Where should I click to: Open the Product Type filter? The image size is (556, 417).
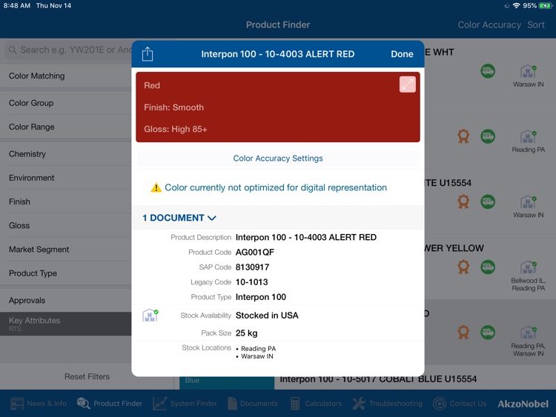(x=65, y=273)
